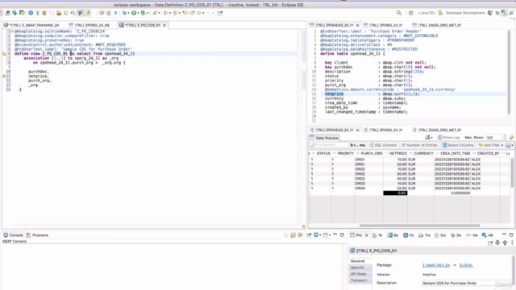516x290 pixels.
Task: Click the CURRENCY column header
Action: coord(421,153)
